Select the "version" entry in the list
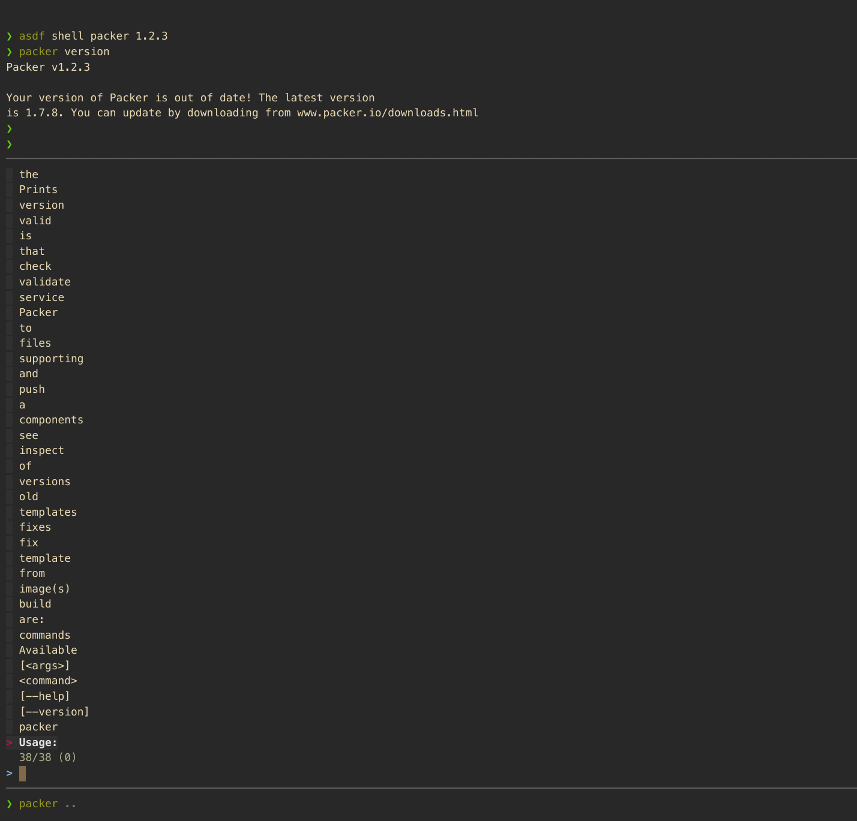The image size is (857, 821). [41, 205]
